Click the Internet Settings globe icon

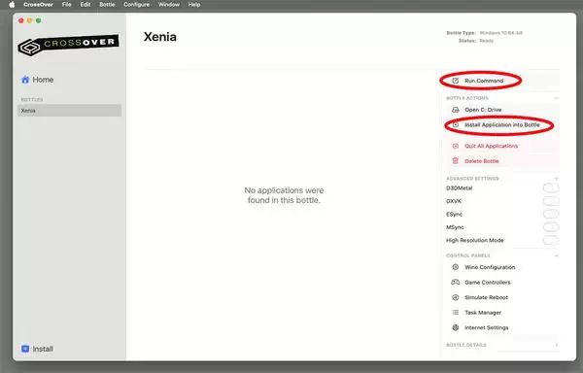[x=455, y=327]
